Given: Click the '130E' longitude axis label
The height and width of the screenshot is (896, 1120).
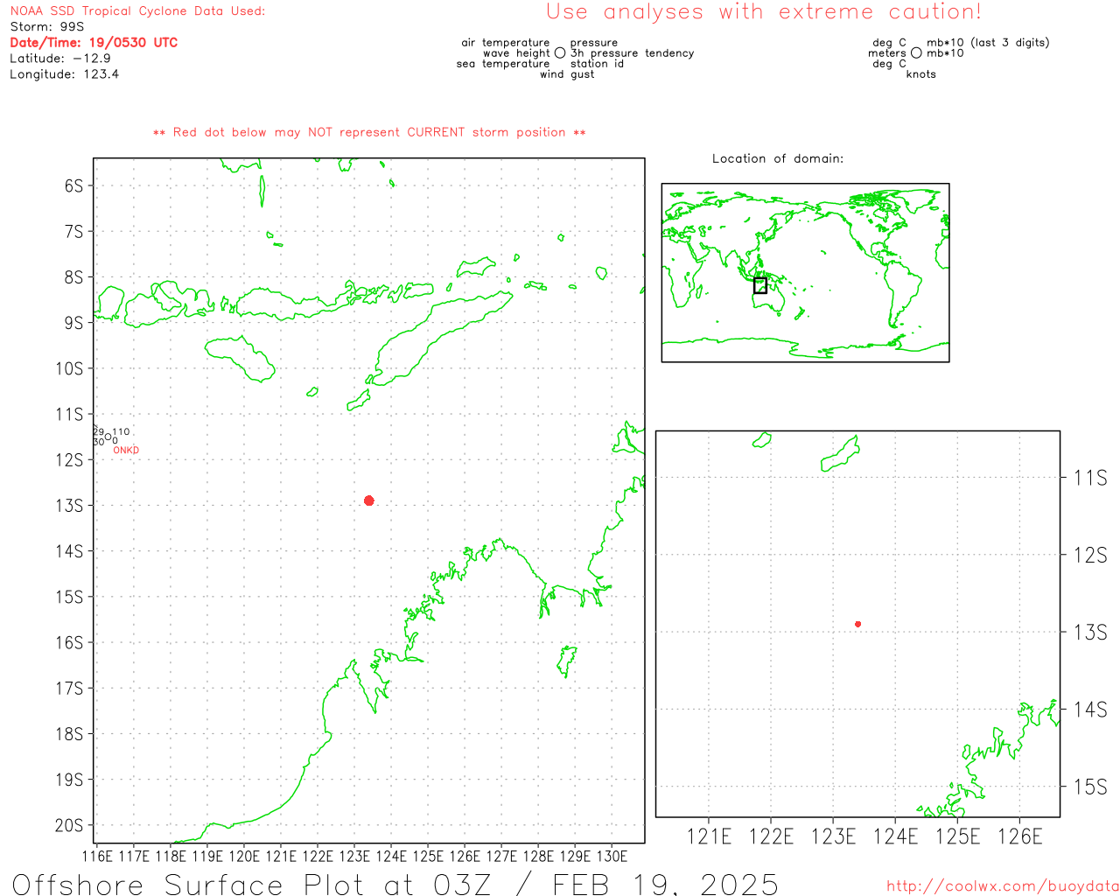Looking at the screenshot, I should tap(612, 856).
